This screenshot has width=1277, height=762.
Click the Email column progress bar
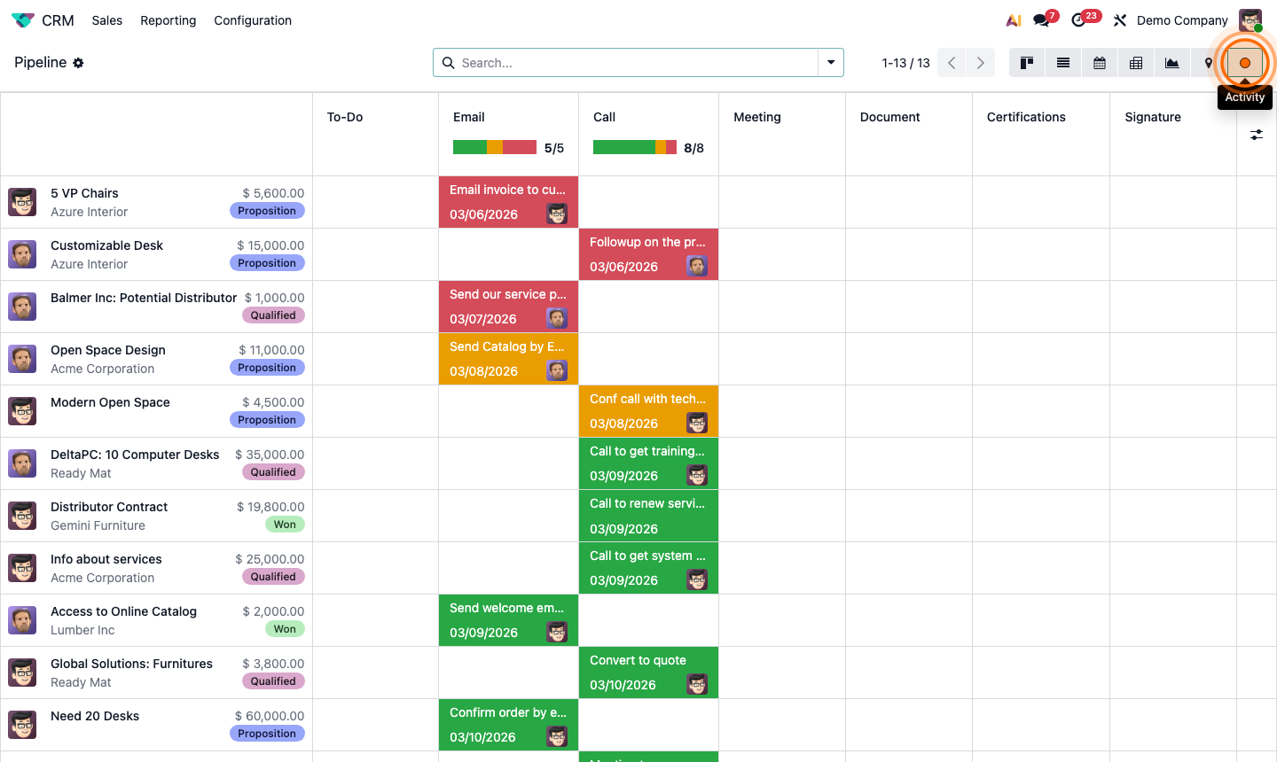click(495, 146)
